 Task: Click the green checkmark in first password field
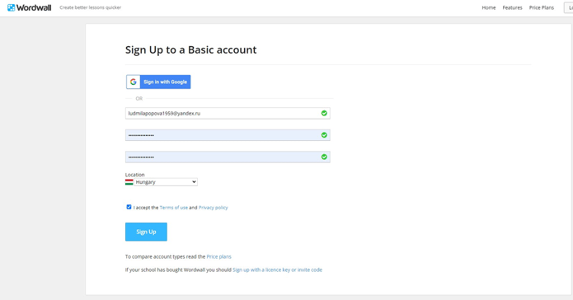[x=324, y=135]
